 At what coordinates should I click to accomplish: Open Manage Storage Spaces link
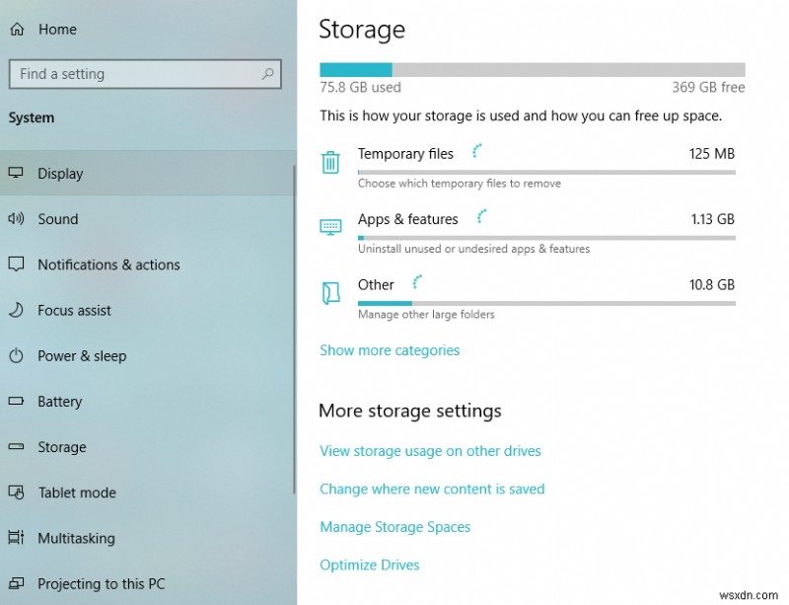[394, 527]
